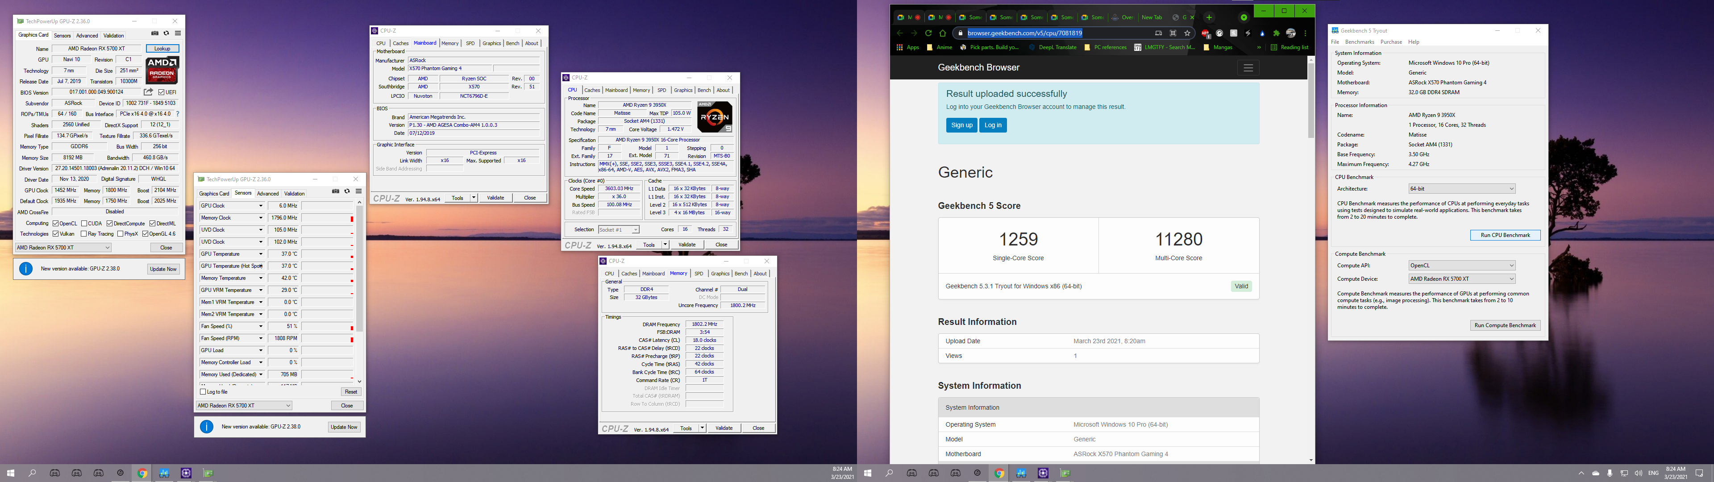Switch to Advanced tab in GPU-Z Graphics Card window

[x=87, y=36]
